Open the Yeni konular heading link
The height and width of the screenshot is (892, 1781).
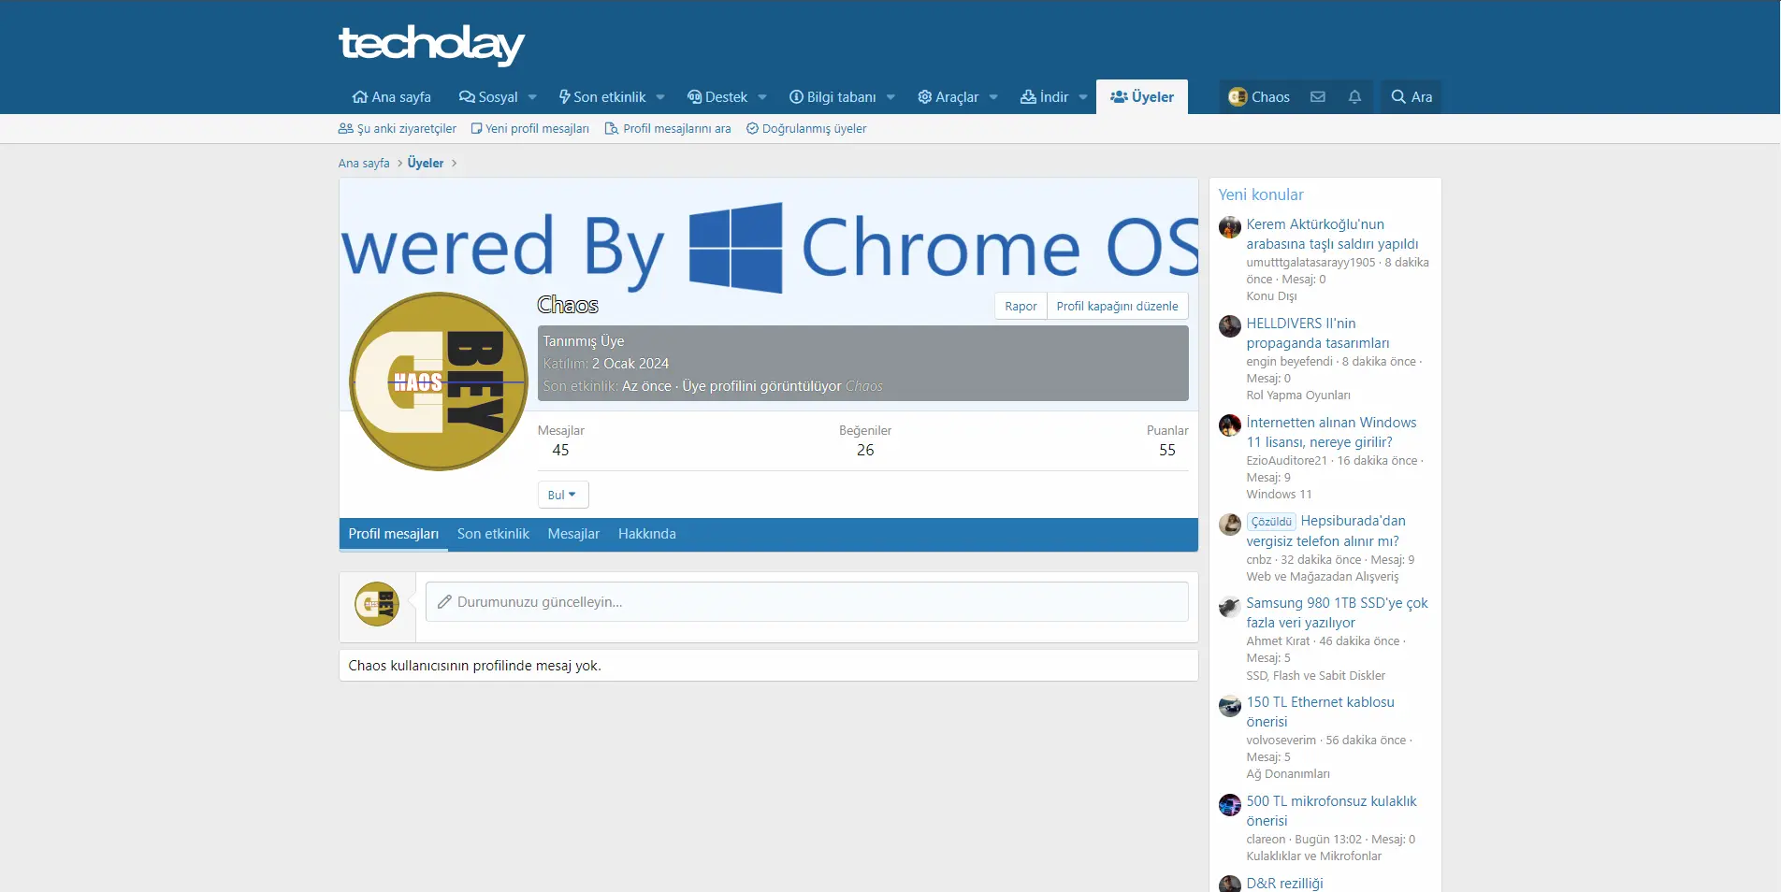1261,194
